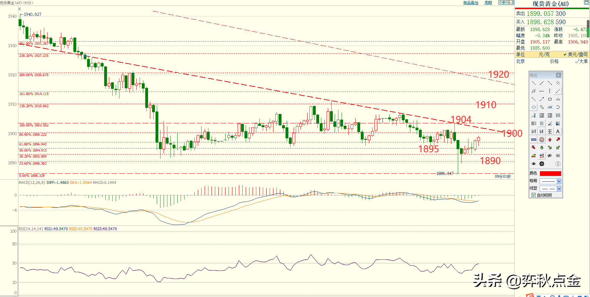Viewport: 590px width, 297px height.
Task: Open the 线型 line style dropdown
Action: 559,189
